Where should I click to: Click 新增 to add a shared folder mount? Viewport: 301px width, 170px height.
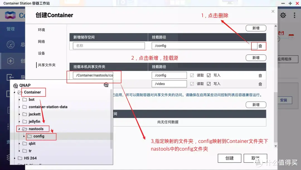point(256,57)
